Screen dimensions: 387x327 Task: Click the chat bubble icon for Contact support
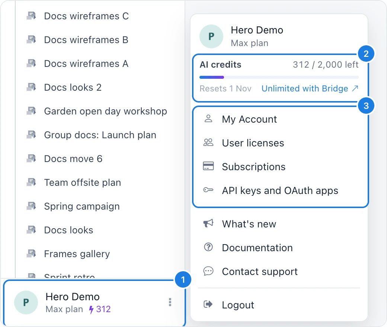pos(208,271)
